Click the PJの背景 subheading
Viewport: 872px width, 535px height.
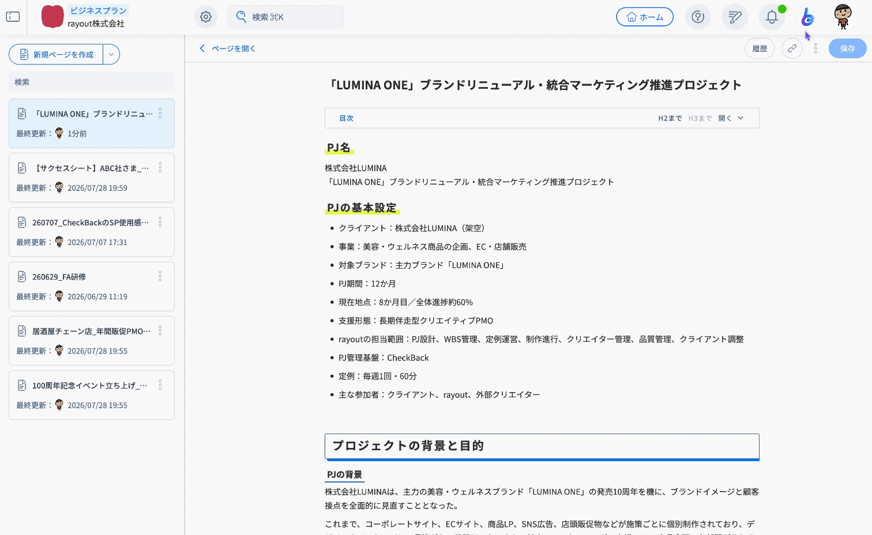click(x=344, y=474)
